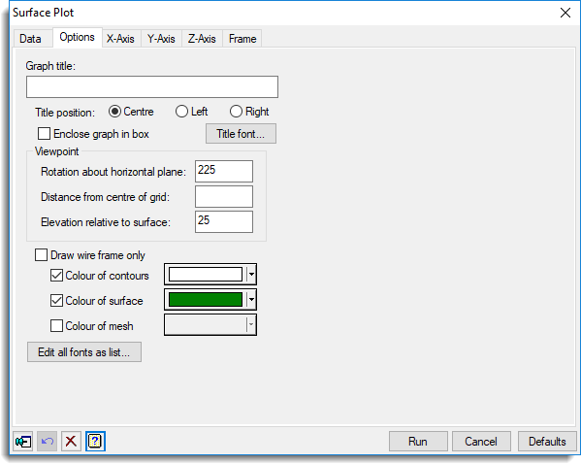Enable Enclose graph in box checkbox

tap(44, 134)
